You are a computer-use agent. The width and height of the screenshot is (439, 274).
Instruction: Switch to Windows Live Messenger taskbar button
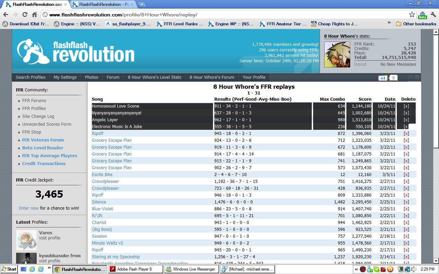pos(191,269)
